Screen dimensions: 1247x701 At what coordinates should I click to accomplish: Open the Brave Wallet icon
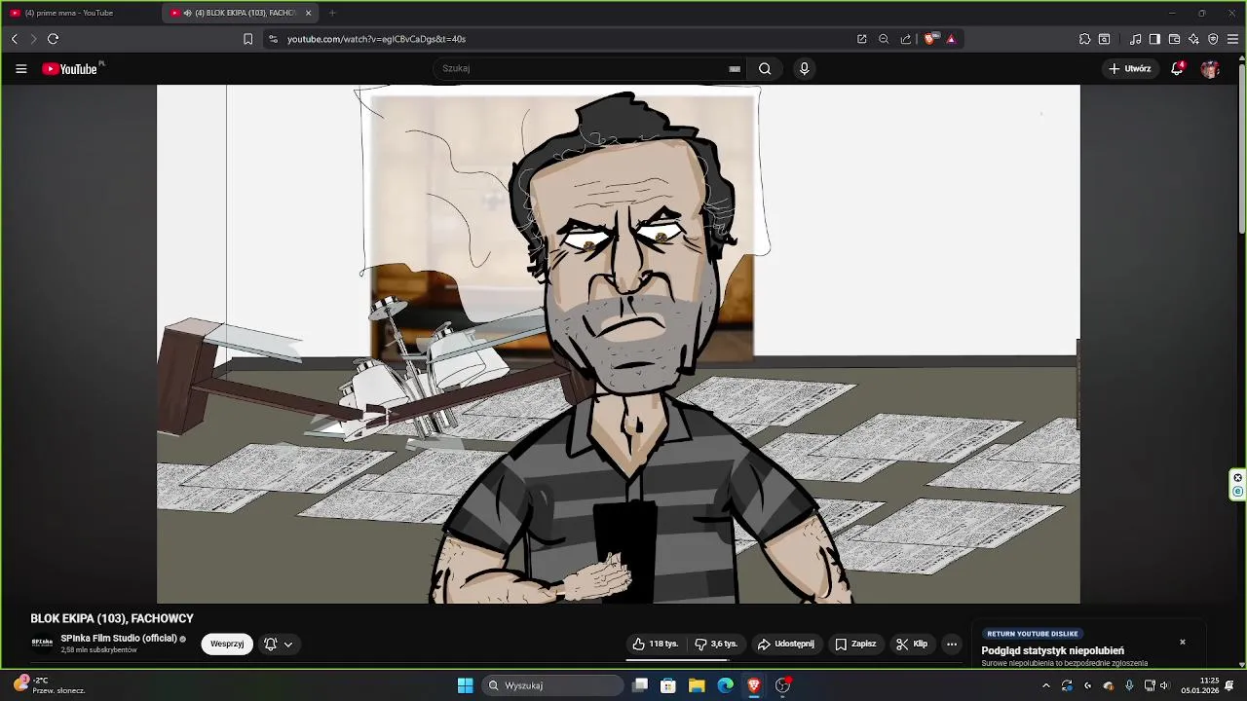point(1174,39)
